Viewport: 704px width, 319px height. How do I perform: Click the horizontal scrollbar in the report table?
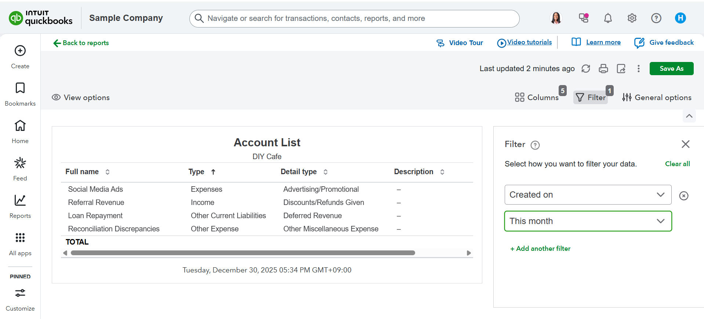[x=243, y=253]
